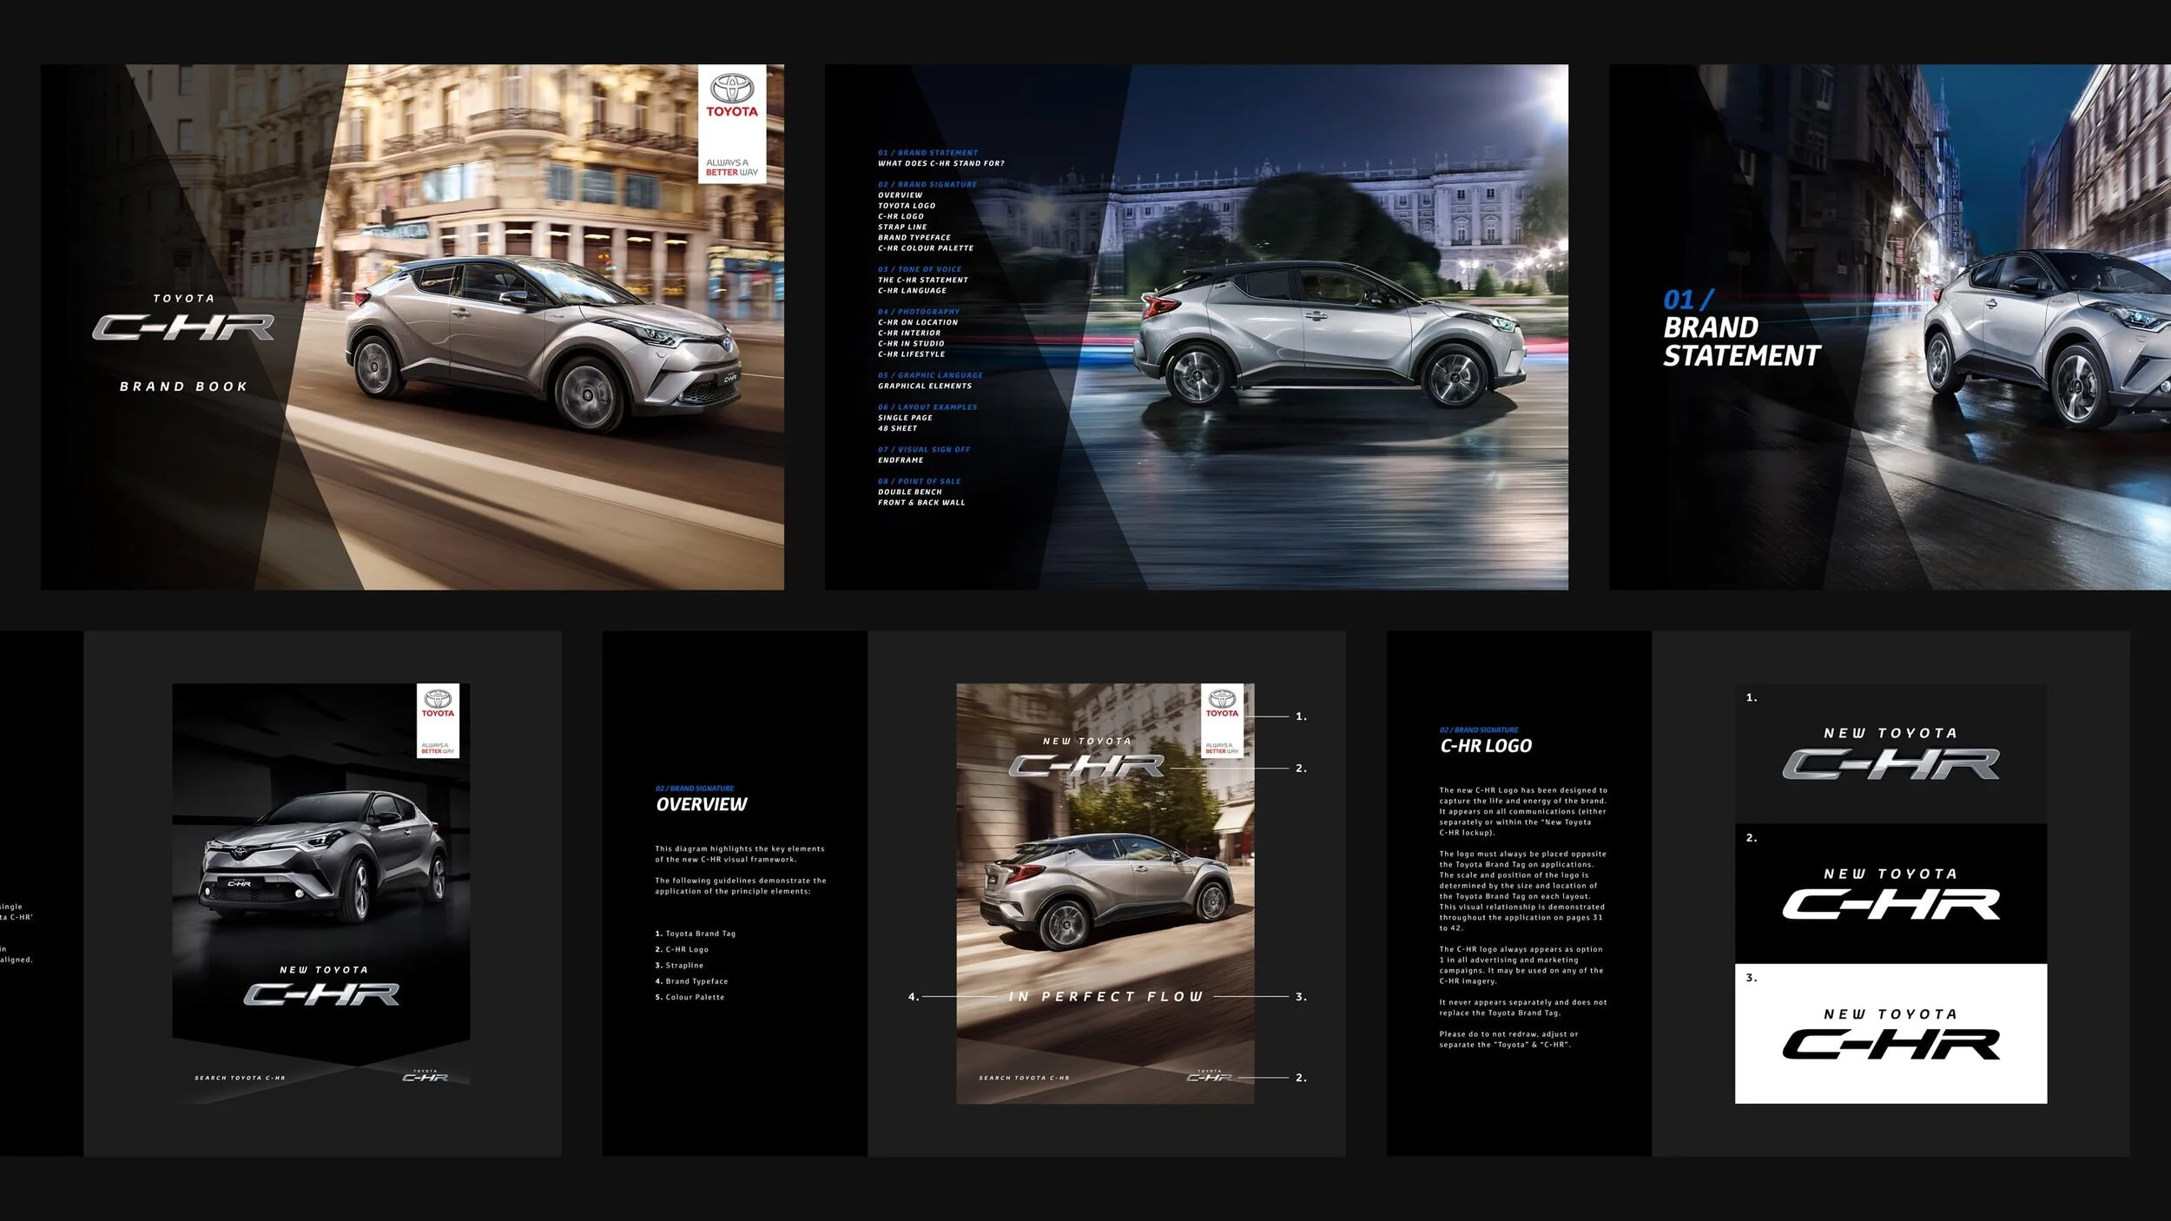2171x1221 pixels.
Task: Open '08 / POINT OF SALE' section heading
Action: pos(919,481)
